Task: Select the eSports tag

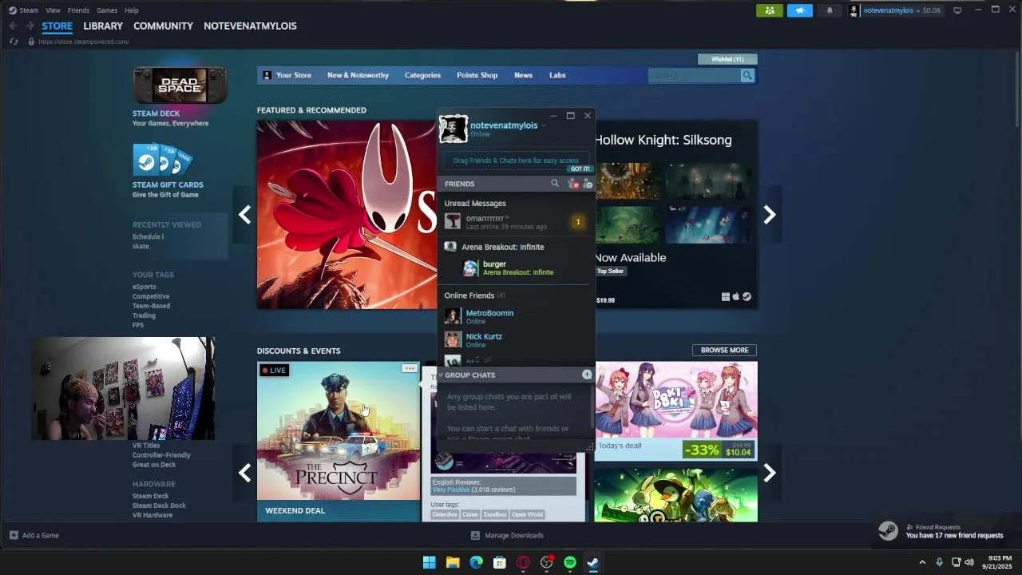Action: (x=145, y=287)
